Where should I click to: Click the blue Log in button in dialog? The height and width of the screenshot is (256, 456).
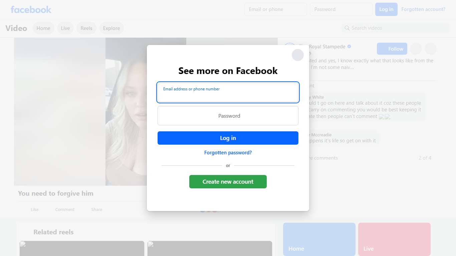[x=228, y=138]
